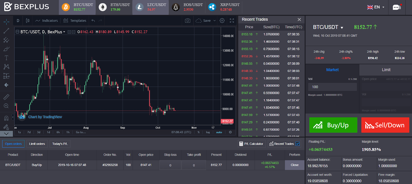The height and width of the screenshot is (184, 412).
Task: Save the chart layout
Action: (x=203, y=21)
